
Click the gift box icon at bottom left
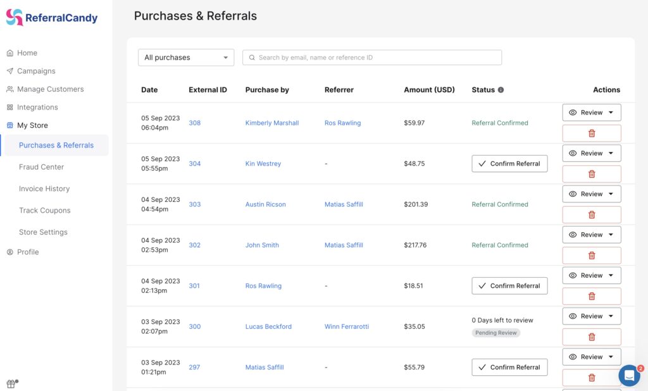pyautogui.click(x=9, y=382)
